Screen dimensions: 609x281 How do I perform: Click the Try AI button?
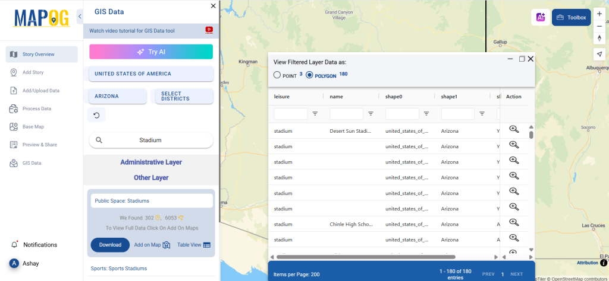tap(151, 52)
